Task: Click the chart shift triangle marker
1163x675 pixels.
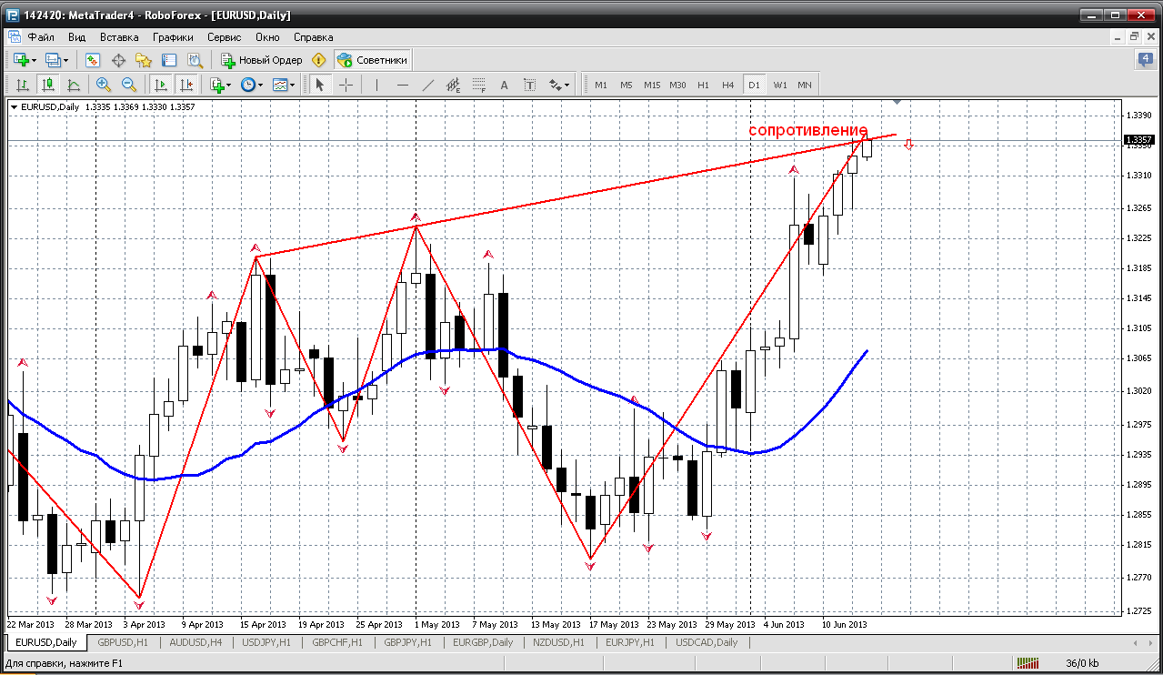Action: [x=897, y=102]
